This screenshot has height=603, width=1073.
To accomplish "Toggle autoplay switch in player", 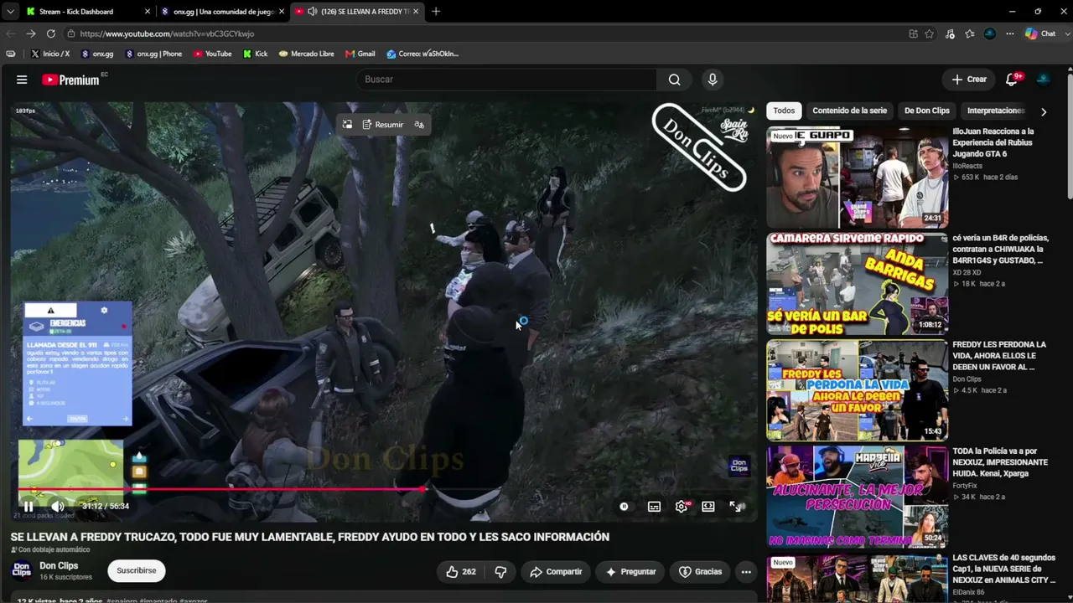I will point(624,506).
